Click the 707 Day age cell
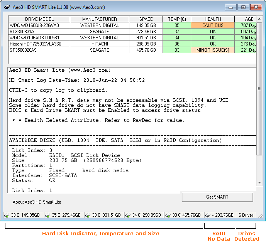This screenshot has width=266, height=246. pos(246,25)
